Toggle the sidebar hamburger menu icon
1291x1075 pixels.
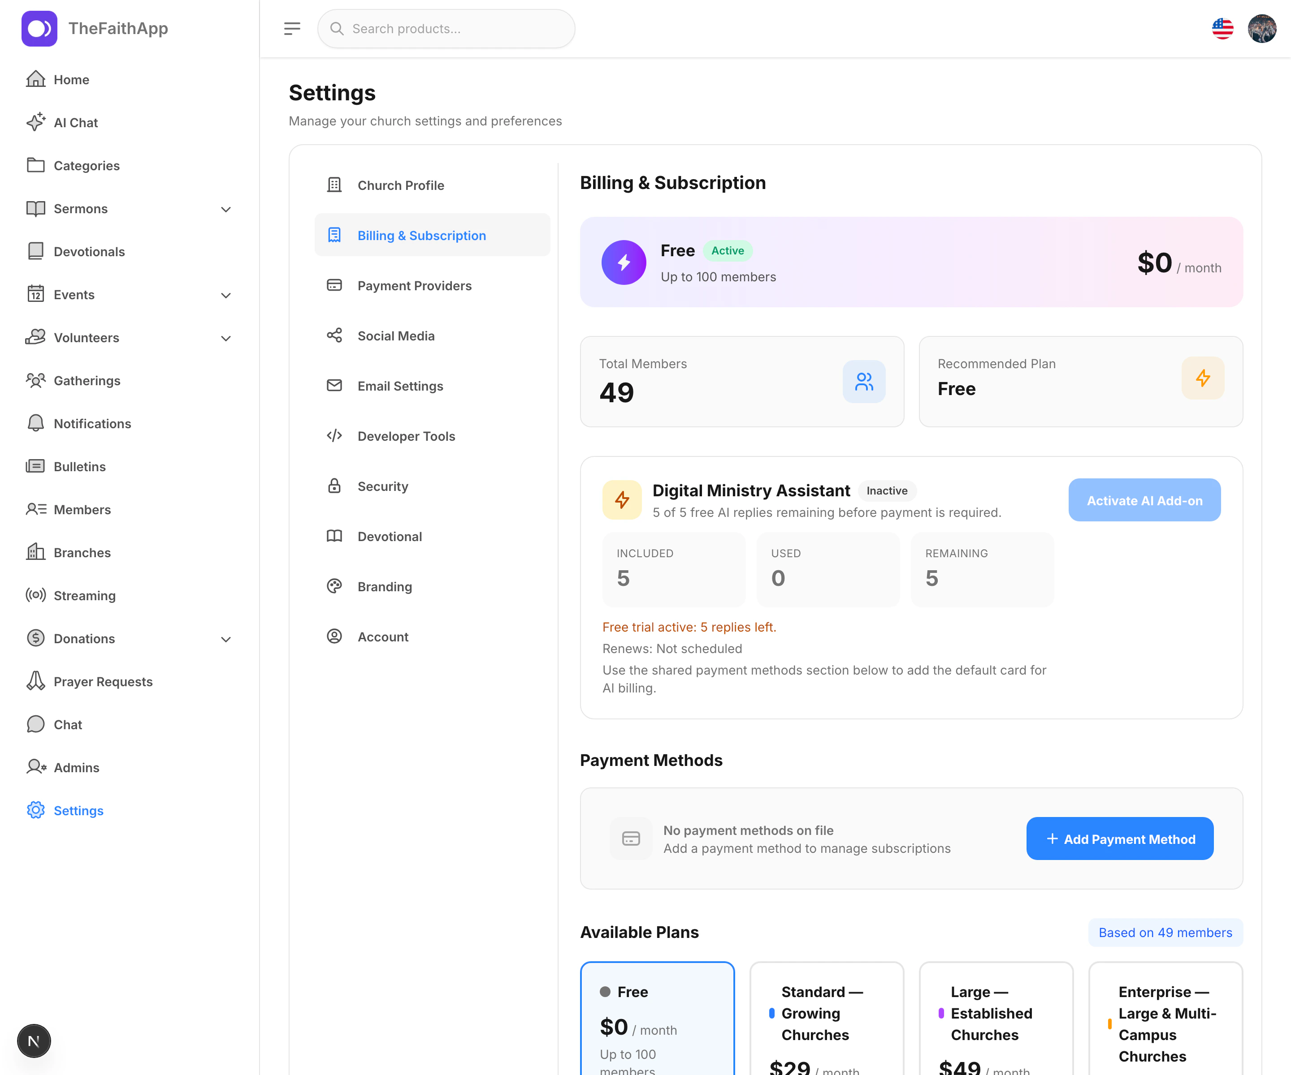click(x=292, y=28)
